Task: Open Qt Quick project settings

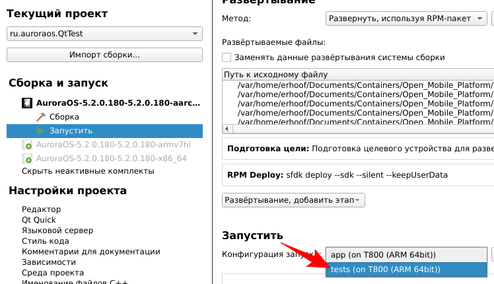Action: (x=39, y=220)
